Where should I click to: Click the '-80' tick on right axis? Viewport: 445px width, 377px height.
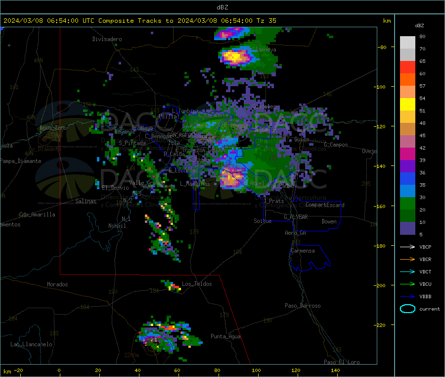pyautogui.click(x=382, y=47)
